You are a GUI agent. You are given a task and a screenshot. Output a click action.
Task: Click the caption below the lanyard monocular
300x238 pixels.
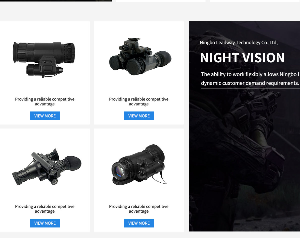tap(139, 209)
